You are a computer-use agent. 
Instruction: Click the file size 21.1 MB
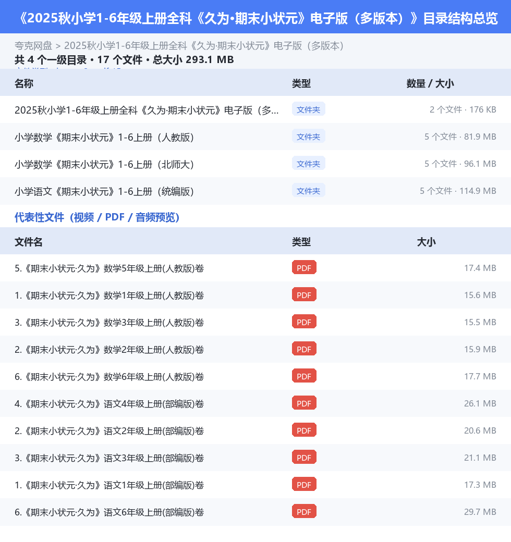(x=480, y=458)
